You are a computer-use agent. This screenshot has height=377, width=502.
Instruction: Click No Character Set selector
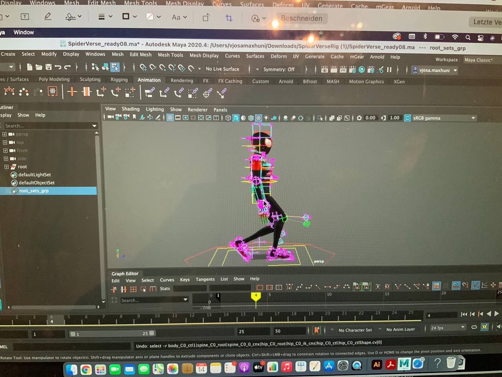355,330
